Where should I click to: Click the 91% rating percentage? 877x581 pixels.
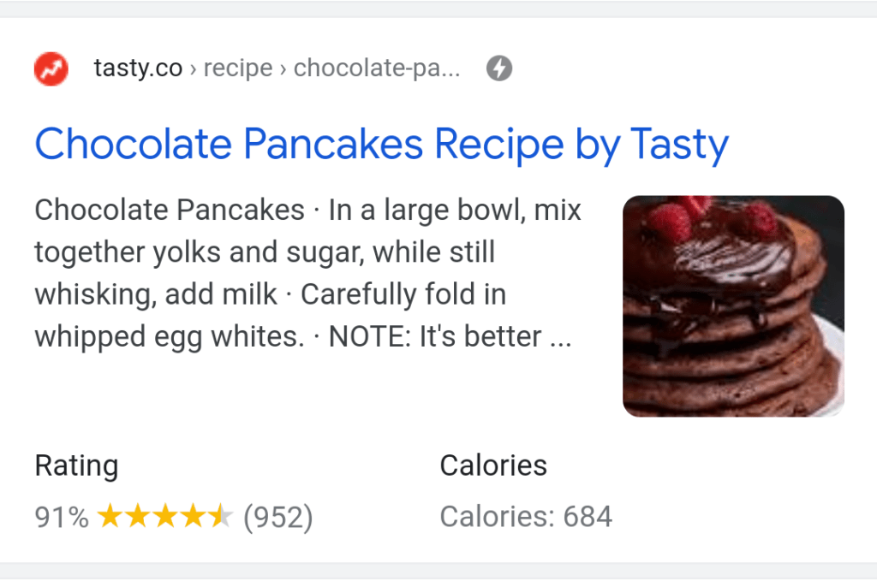[61, 517]
